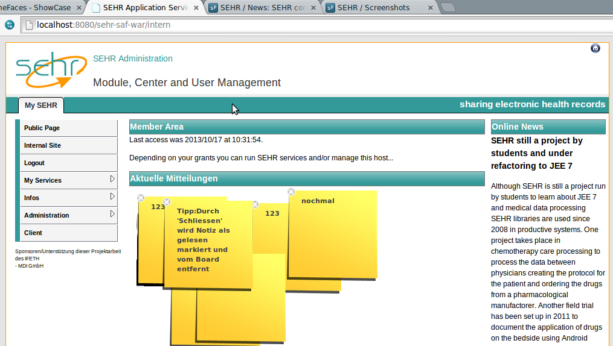
Task: Click the 'SEHR still a project by students' headline
Action: [537, 153]
